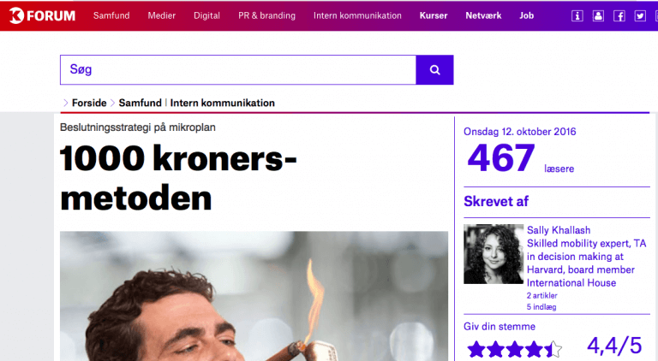Rate article with the first star
Viewport: 658px width, 361px height.
point(476,349)
